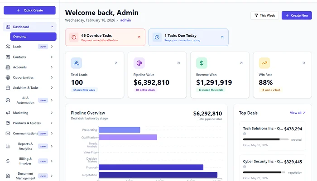Image resolution: width=317 pixels, height=181 pixels.
Task: Click the Negotiation bar in Pipeline chart
Action: (x=158, y=175)
